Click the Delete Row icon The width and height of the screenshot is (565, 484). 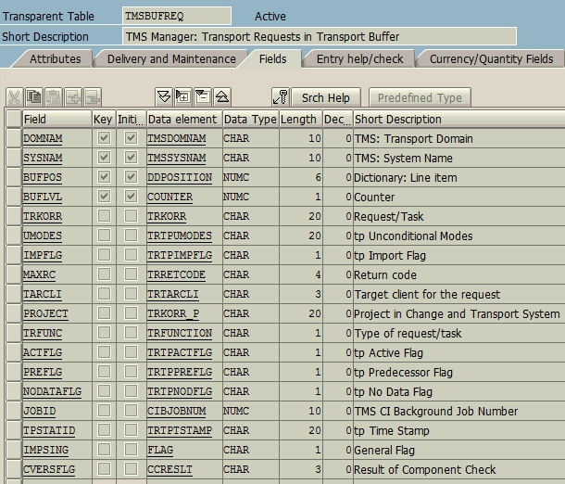click(x=93, y=97)
